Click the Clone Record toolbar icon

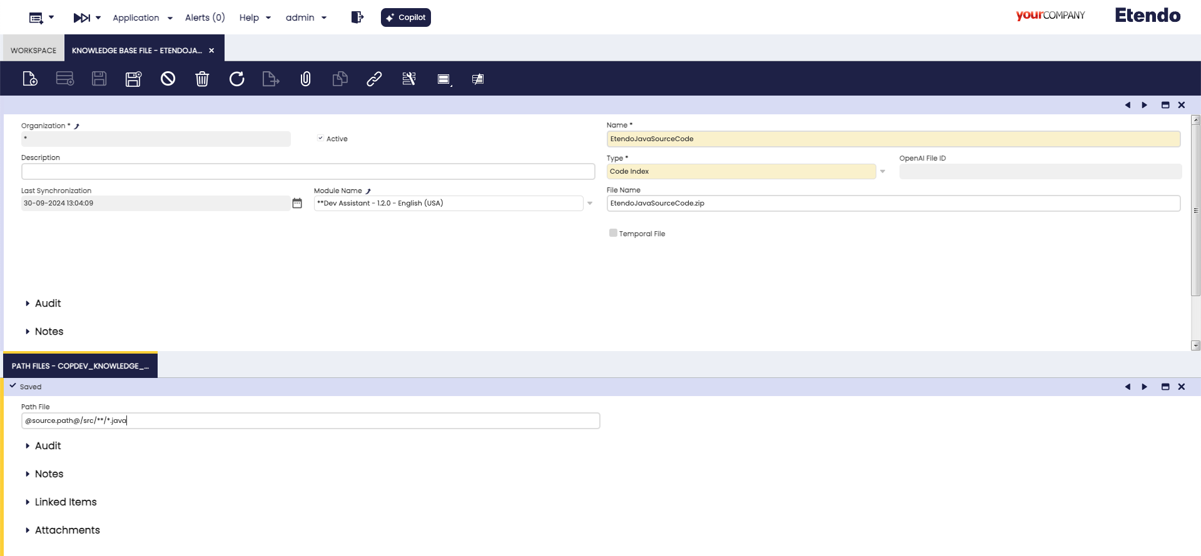coord(340,79)
